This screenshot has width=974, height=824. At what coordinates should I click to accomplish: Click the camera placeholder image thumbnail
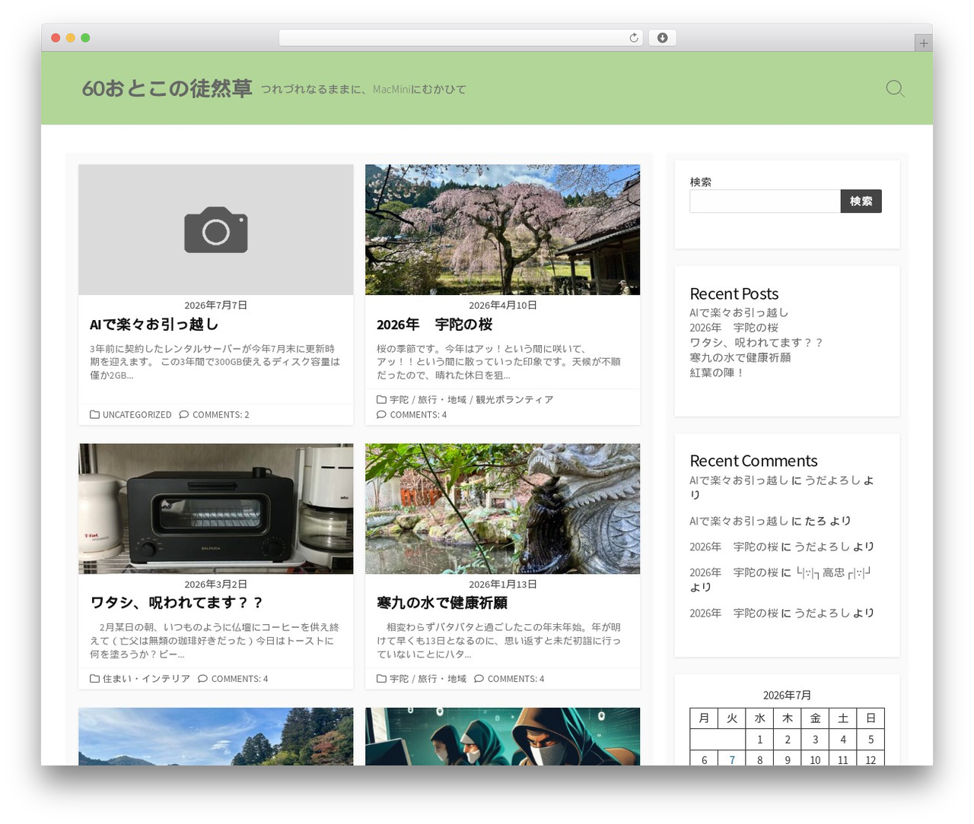point(216,230)
